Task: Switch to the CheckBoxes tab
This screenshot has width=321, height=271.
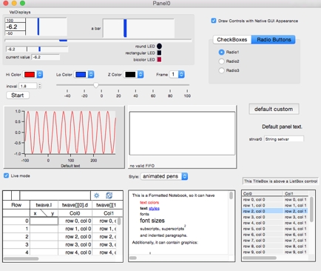Action: coord(232,39)
